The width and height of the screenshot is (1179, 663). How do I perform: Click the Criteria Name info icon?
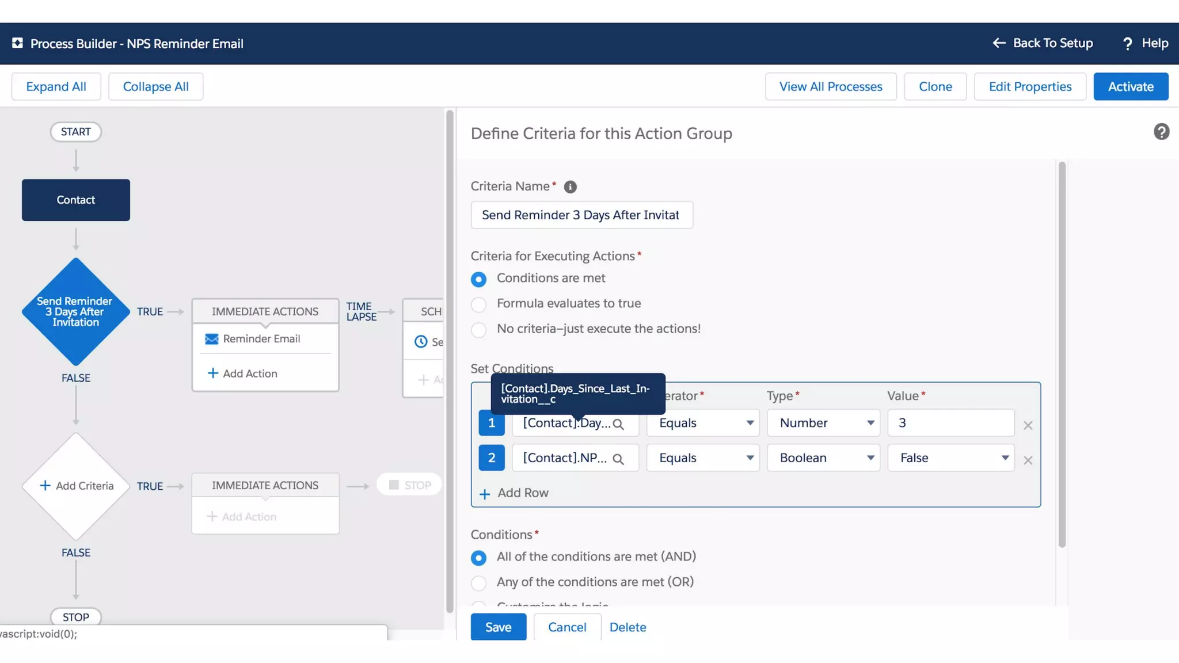click(570, 187)
